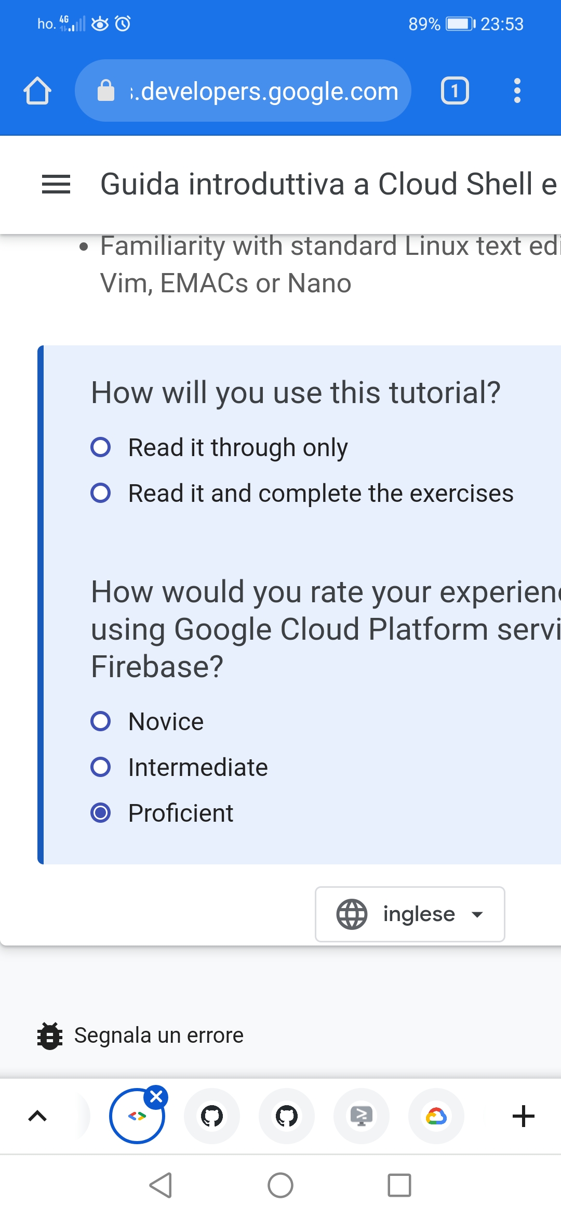
Task: Select the Google Developers colored brackets tab
Action: pyautogui.click(x=137, y=1117)
